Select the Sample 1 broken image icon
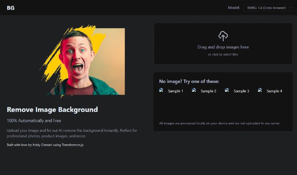 [x=161, y=90]
